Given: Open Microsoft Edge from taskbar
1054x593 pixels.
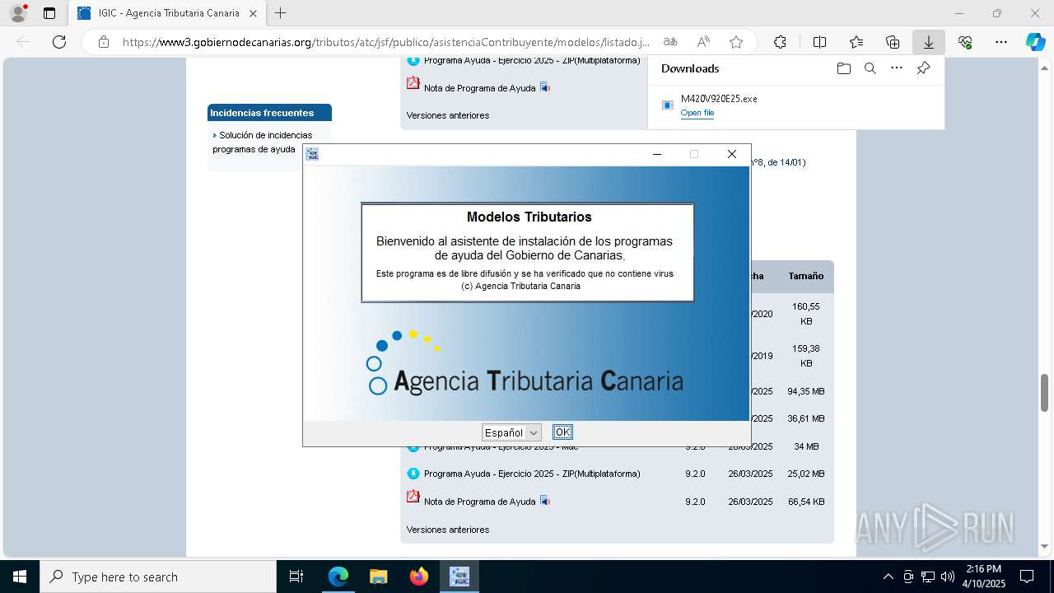Looking at the screenshot, I should pyautogui.click(x=338, y=577).
